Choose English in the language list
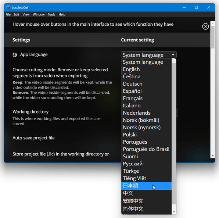 tap(146, 69)
